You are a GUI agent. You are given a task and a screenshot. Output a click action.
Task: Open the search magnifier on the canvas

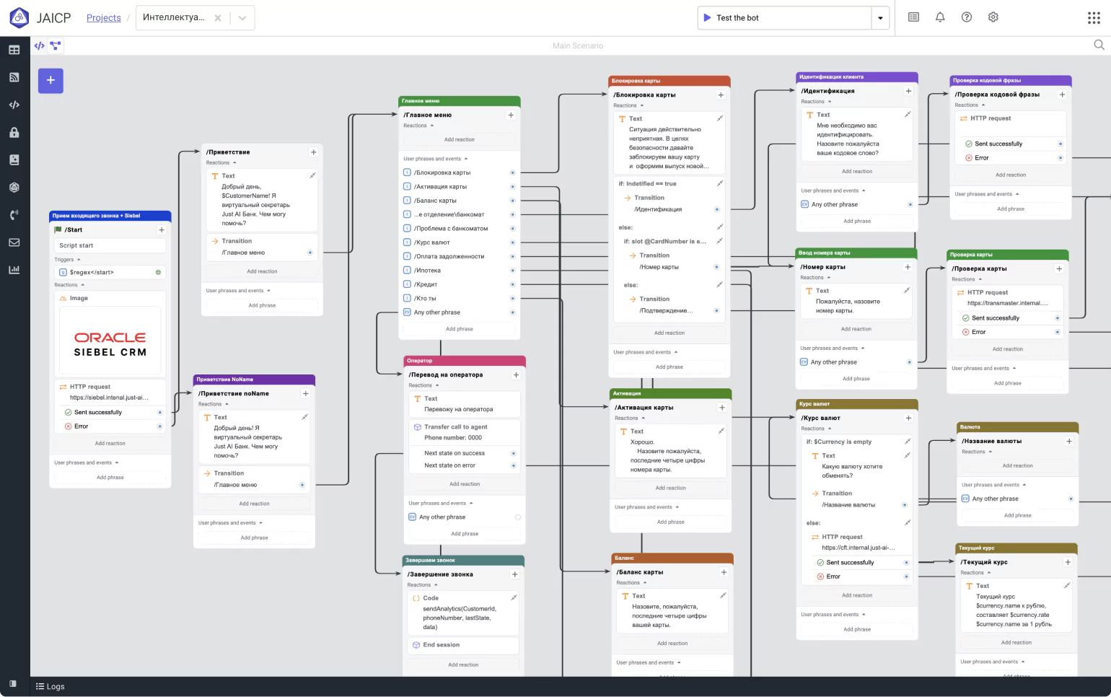pyautogui.click(x=1099, y=45)
